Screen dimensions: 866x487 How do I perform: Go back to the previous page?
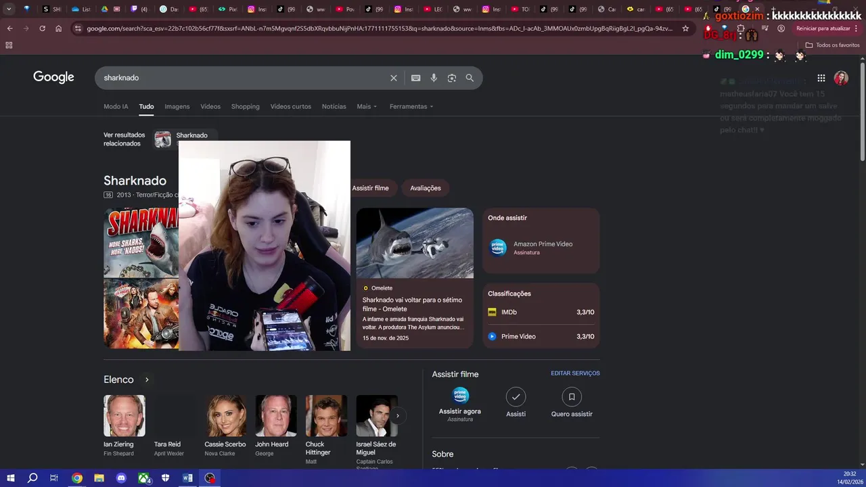[x=9, y=28]
